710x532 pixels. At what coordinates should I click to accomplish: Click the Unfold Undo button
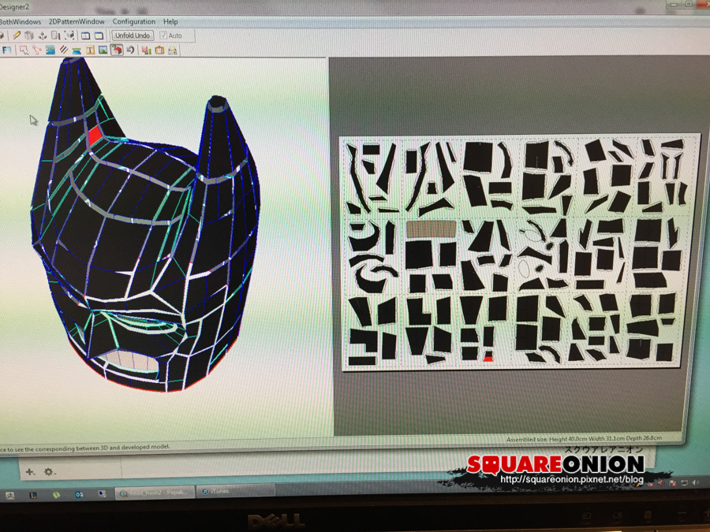click(x=133, y=35)
